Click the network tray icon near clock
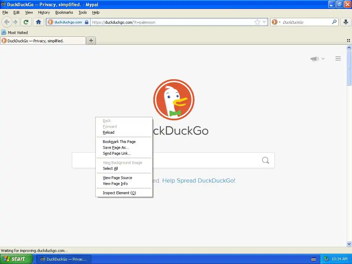This screenshot has width=352, height=264. pos(326,259)
